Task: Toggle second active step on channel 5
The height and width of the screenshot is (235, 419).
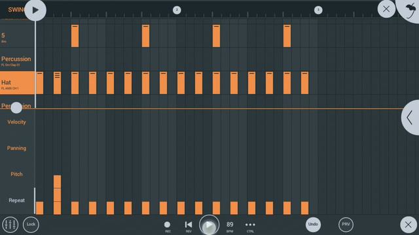Action: (x=145, y=36)
